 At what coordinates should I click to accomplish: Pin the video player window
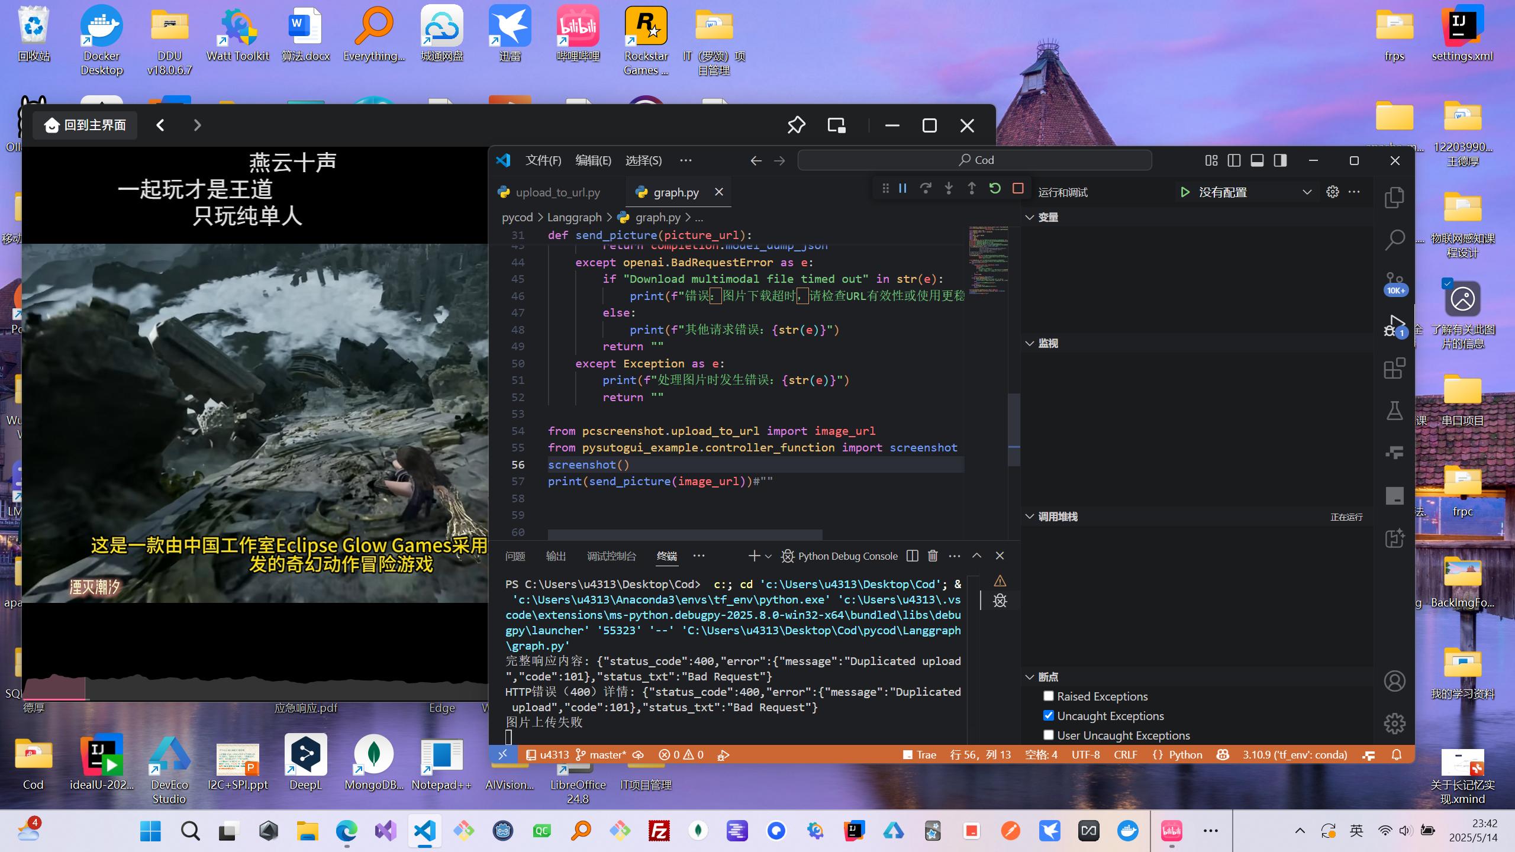pos(796,125)
